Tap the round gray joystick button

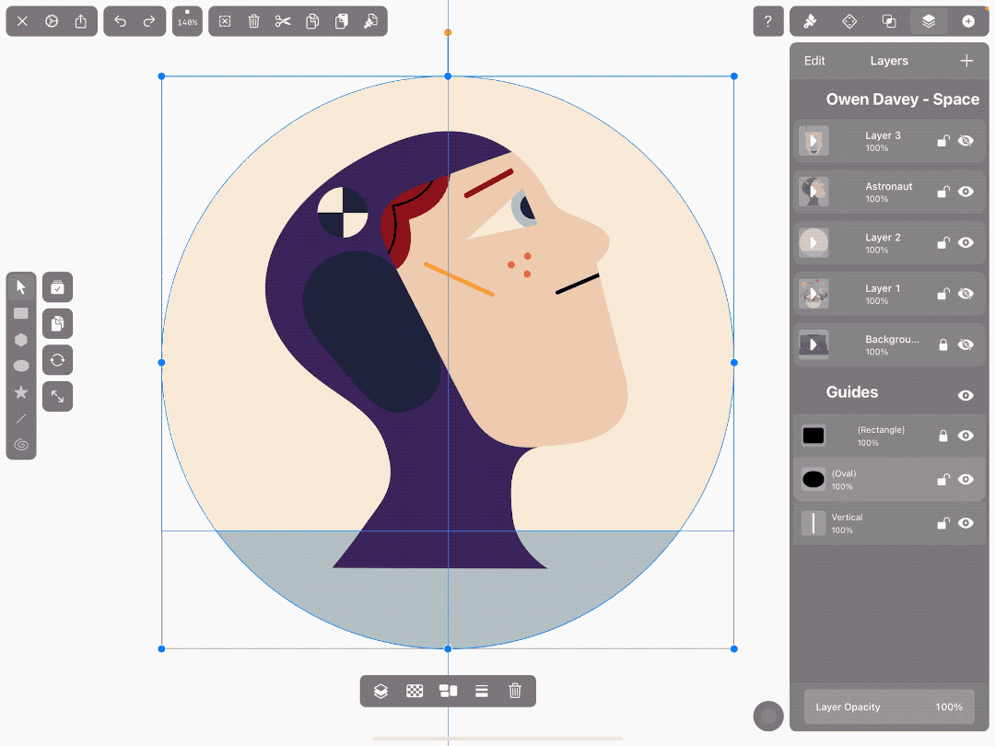click(x=768, y=717)
